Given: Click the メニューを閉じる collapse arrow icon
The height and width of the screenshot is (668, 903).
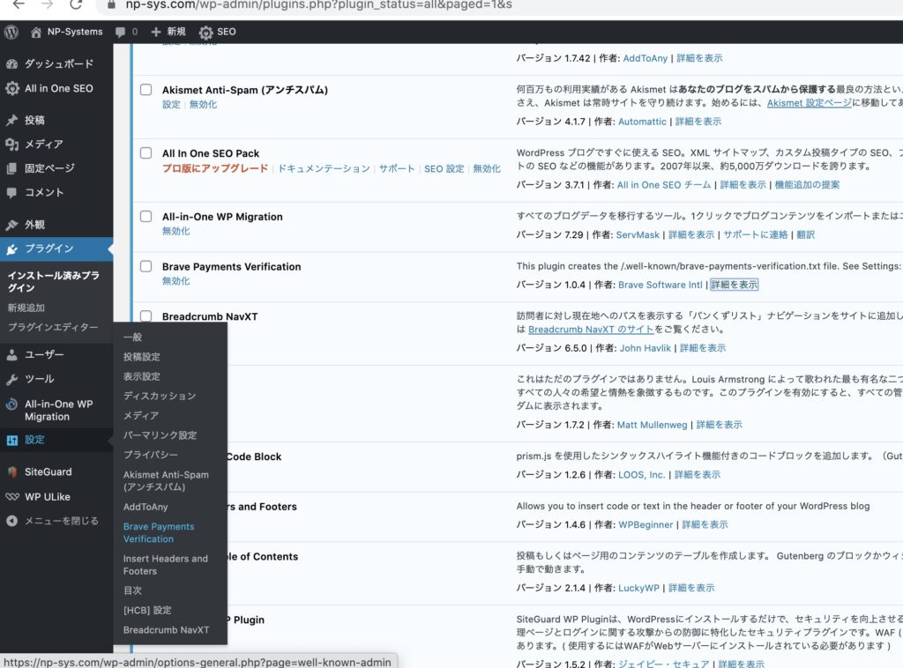Looking at the screenshot, I should point(11,522).
